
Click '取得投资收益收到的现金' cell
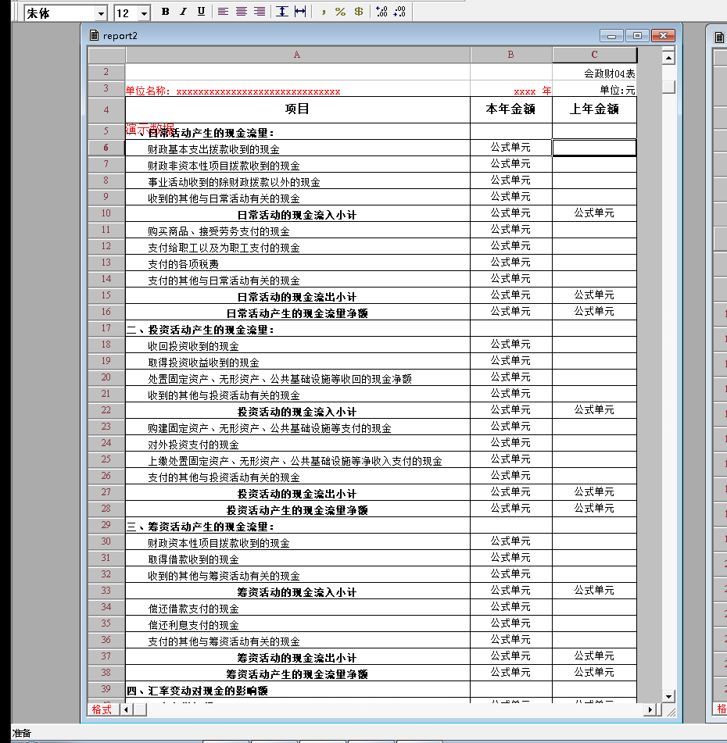point(297,362)
